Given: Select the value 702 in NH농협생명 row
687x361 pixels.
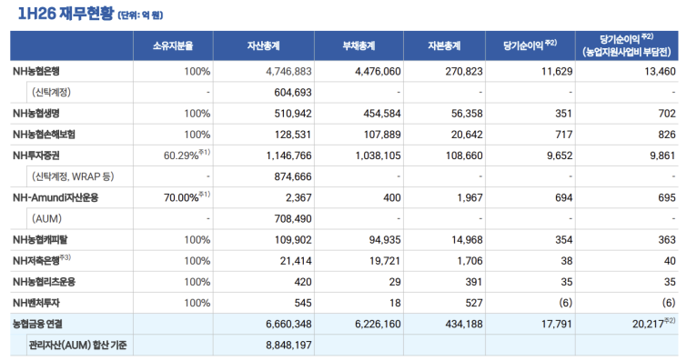Looking at the screenshot, I should click(x=667, y=114).
